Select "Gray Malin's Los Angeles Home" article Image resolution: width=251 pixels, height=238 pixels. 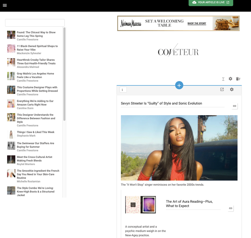(35, 75)
